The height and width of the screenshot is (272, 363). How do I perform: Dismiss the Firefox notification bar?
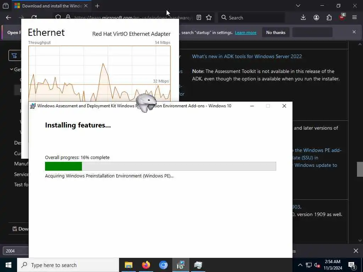tap(354, 32)
